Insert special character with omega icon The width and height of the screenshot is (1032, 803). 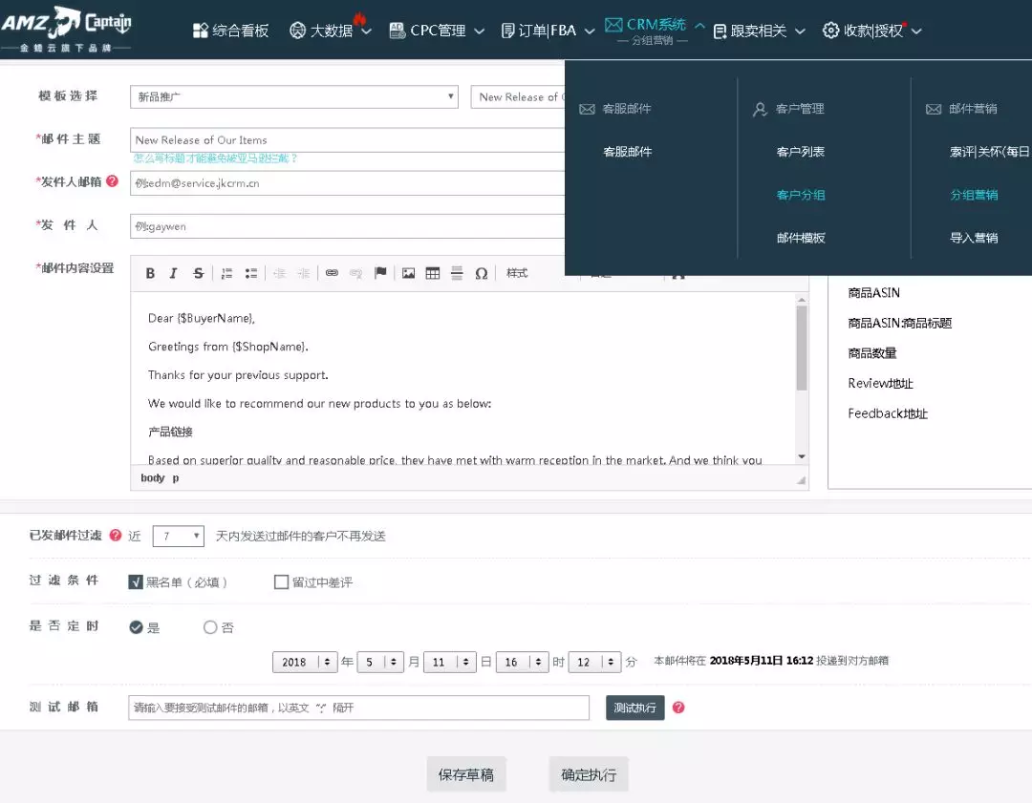tap(481, 273)
